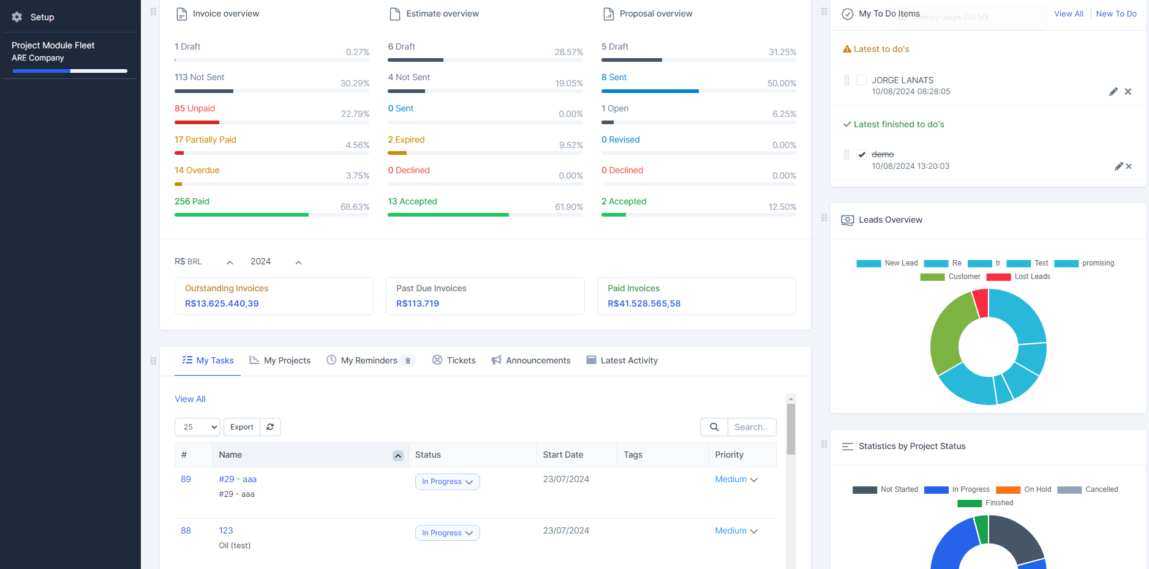The height and width of the screenshot is (569, 1149).
Task: Click the Statistics by Project Status icon
Action: (848, 447)
